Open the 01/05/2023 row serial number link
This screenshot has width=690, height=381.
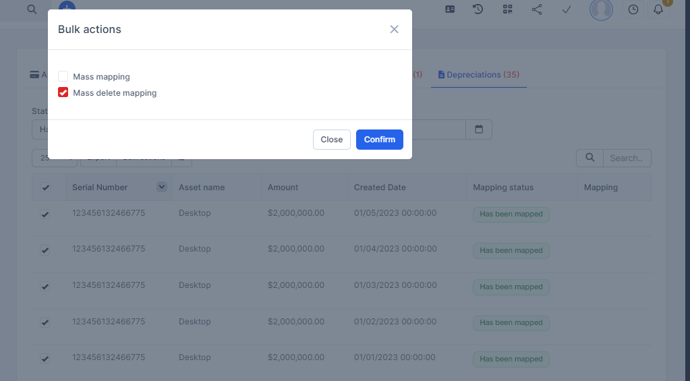click(x=109, y=213)
